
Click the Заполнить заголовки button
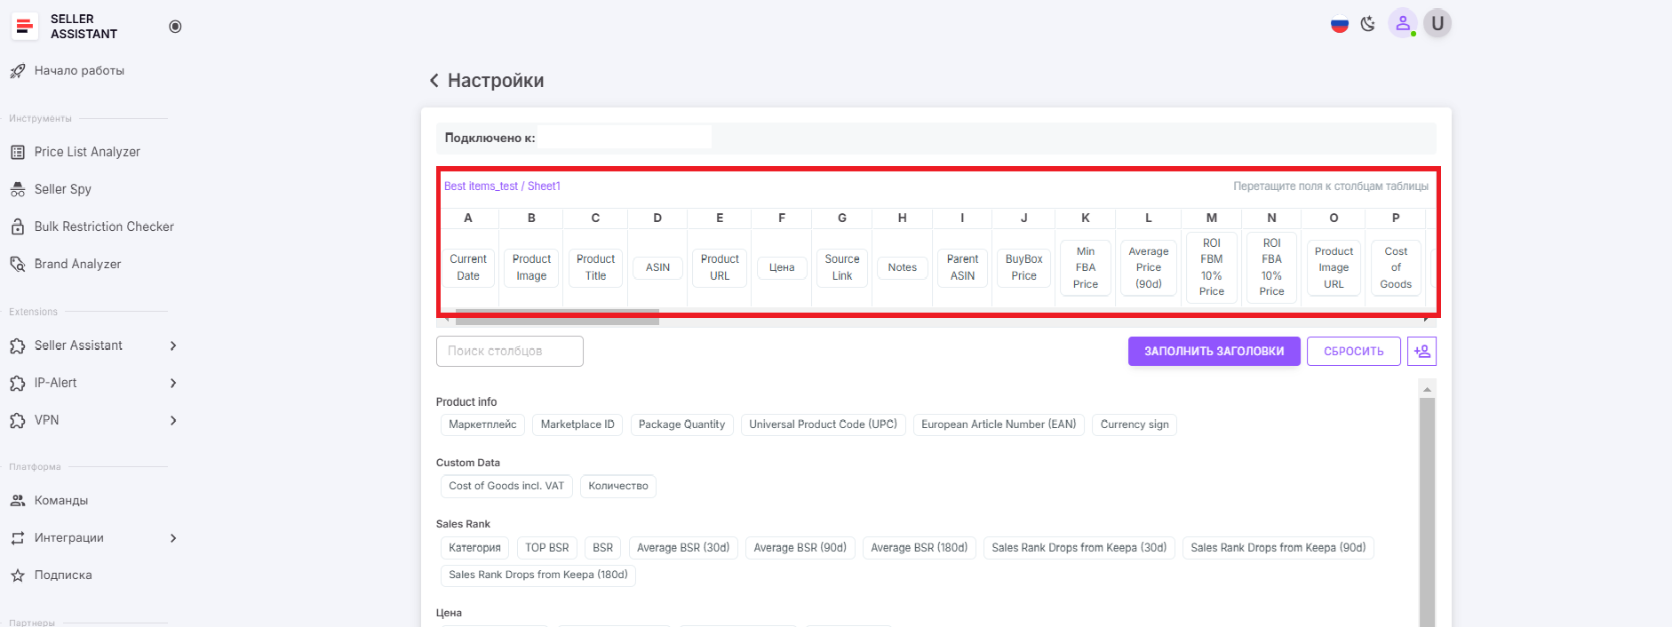pyautogui.click(x=1214, y=351)
